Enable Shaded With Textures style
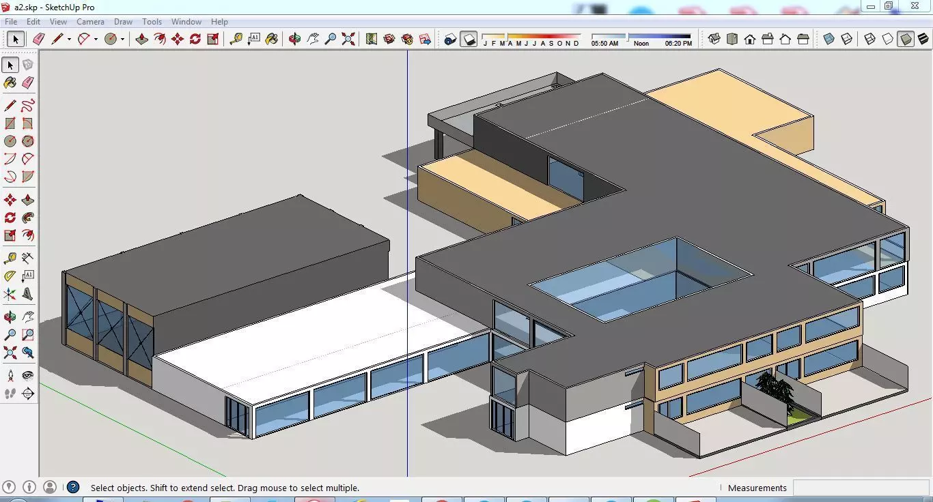 [x=923, y=39]
